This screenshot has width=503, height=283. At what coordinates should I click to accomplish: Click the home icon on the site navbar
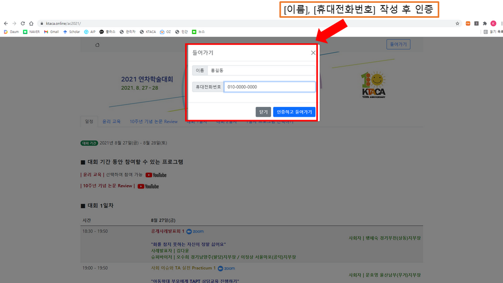97,45
